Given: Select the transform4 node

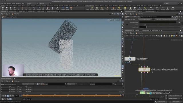Looking at the screenshot, I should 130,59.
